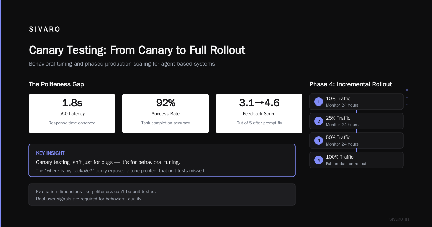Screen dimensions: 432x227
Task: Click the step 4 circle badge
Action: 319,160
